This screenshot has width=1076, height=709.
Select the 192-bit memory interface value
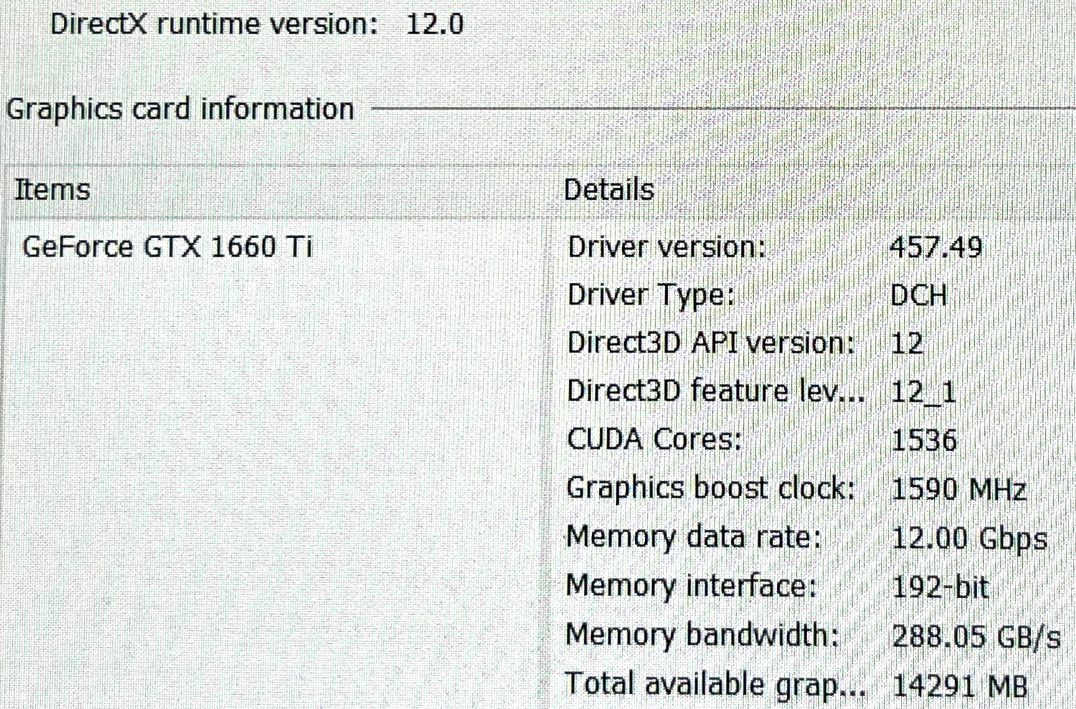point(940,587)
